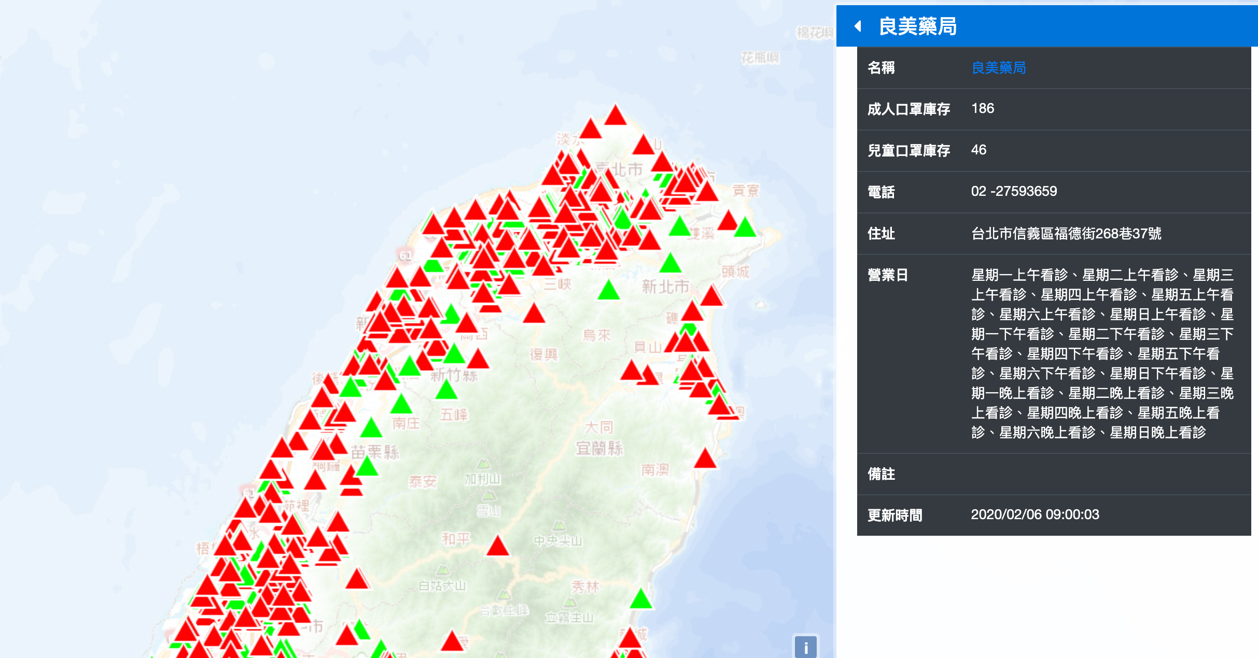Viewport: 1258px width, 658px height.
Task: Click red marker right of 和平 label
Action: coord(498,547)
